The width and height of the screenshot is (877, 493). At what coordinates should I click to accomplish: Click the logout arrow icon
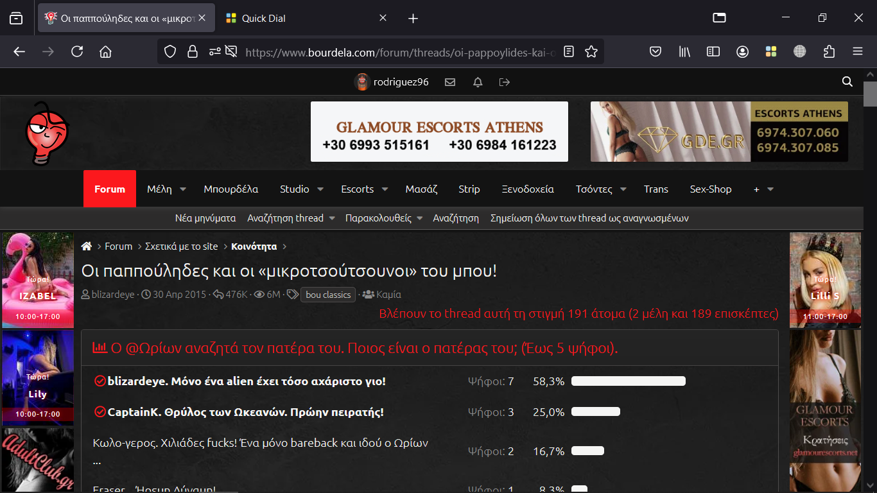[505, 82]
